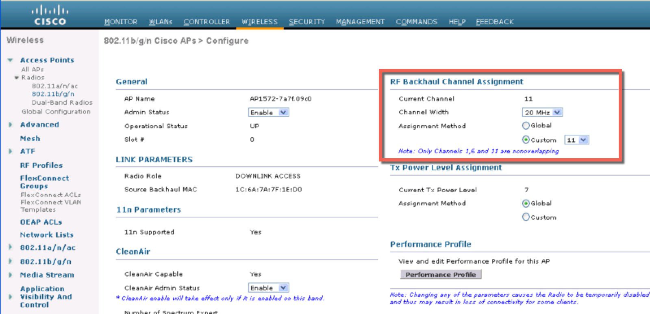
Task: Select Global Tx power assignment
Action: click(526, 203)
